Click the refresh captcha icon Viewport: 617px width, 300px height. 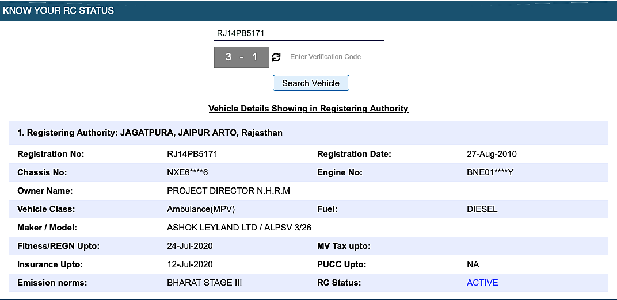[276, 57]
